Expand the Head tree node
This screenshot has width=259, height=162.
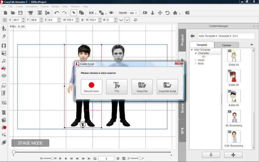[x=195, y=60]
